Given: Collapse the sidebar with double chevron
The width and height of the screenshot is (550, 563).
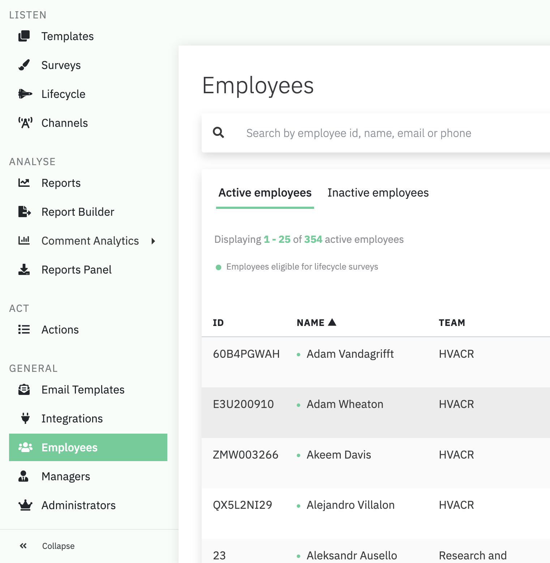Looking at the screenshot, I should tap(23, 546).
